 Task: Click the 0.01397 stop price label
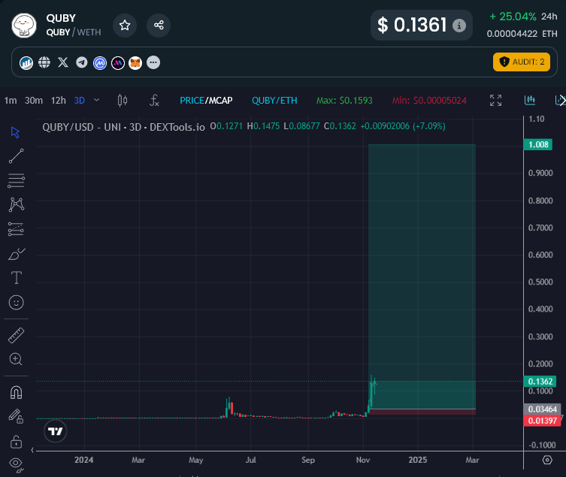tap(542, 421)
